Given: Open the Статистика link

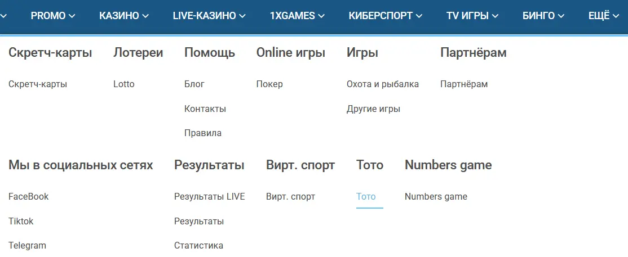Looking at the screenshot, I should click(198, 245).
